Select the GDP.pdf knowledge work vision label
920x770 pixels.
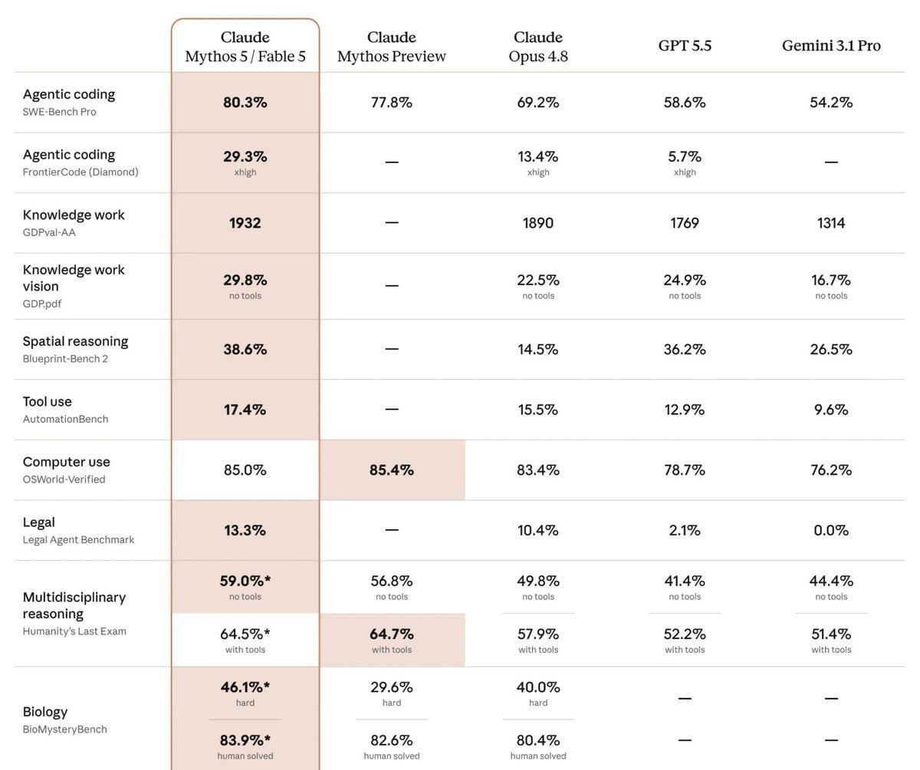coord(74,286)
